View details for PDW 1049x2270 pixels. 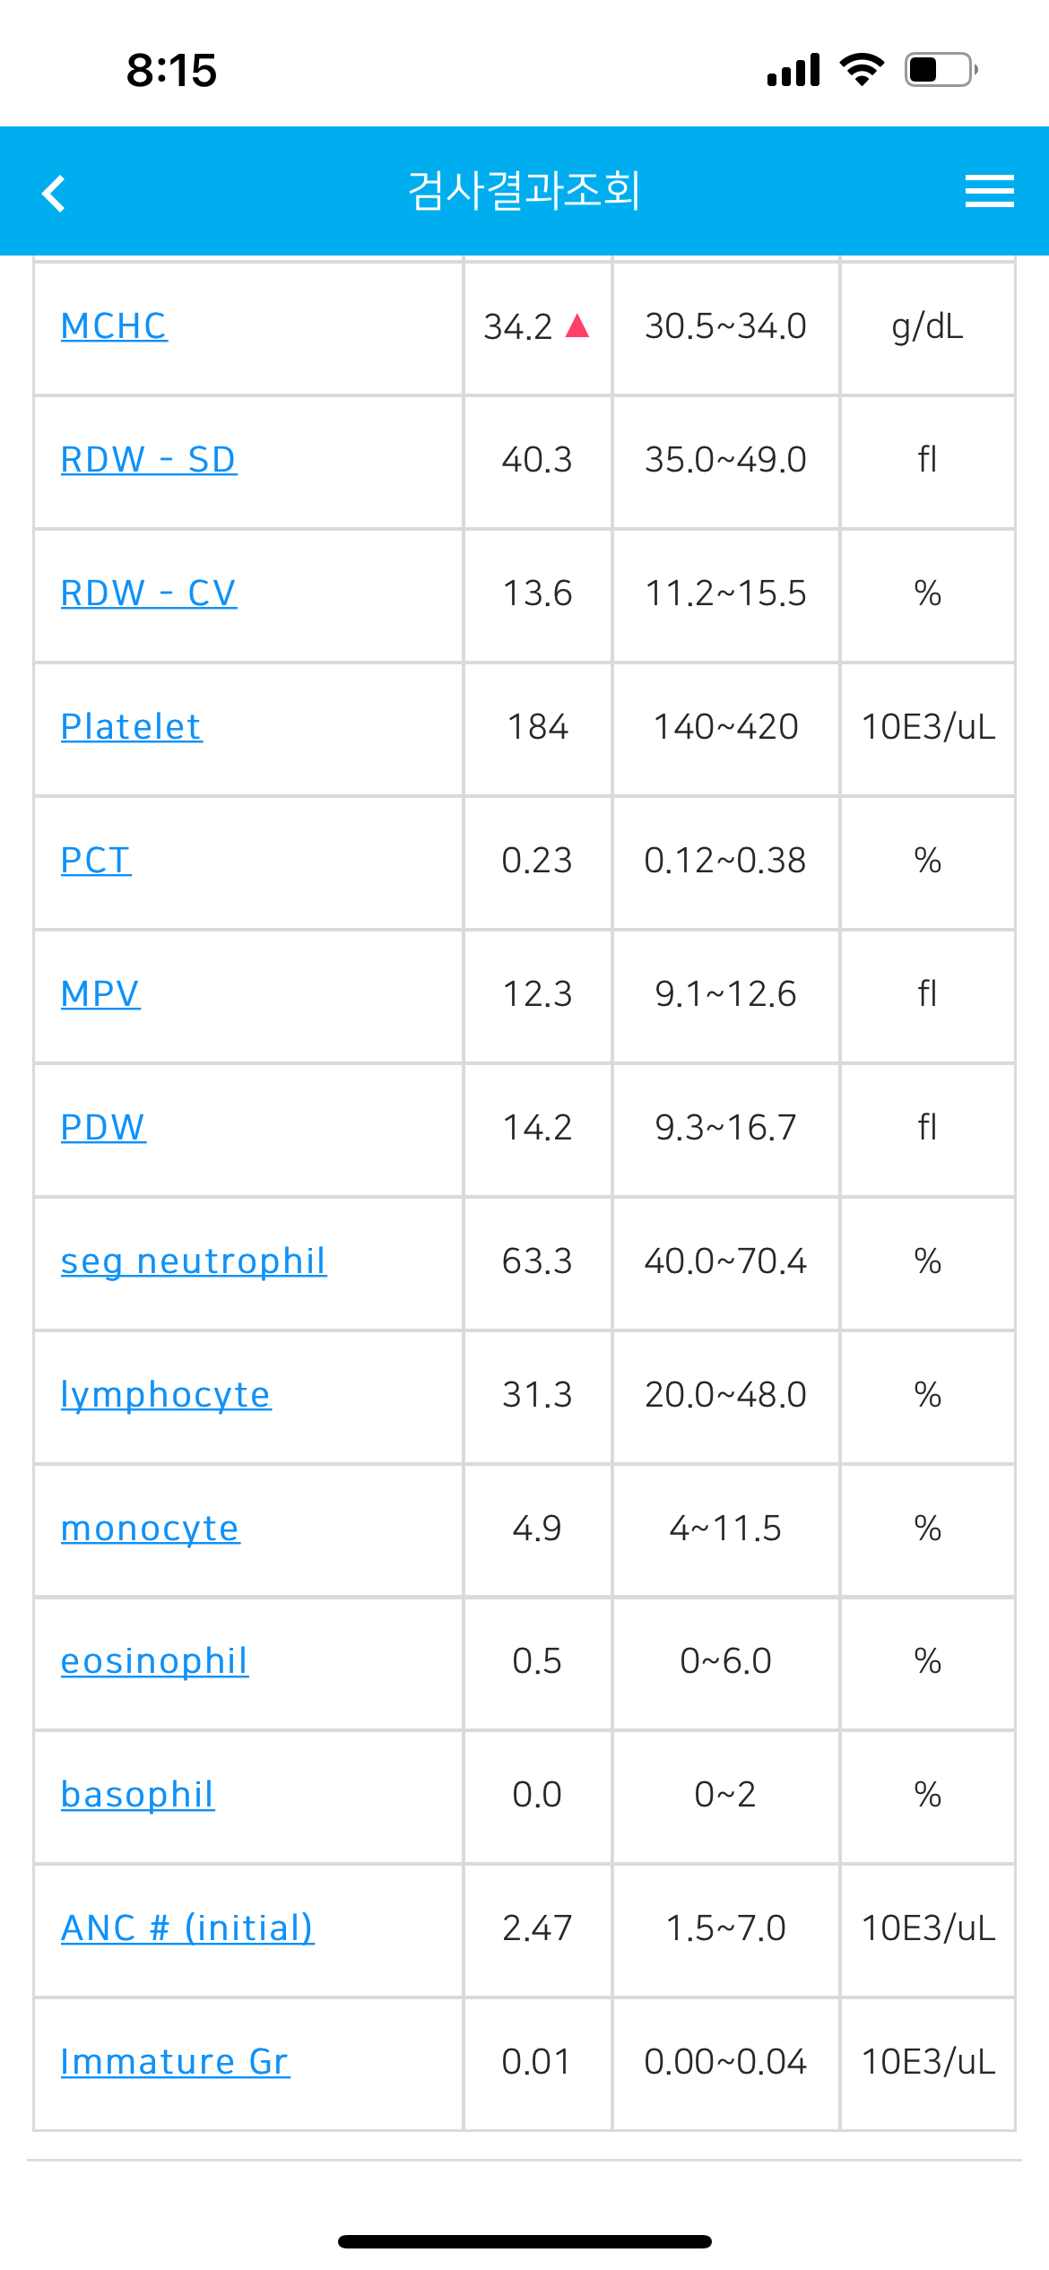click(103, 1128)
